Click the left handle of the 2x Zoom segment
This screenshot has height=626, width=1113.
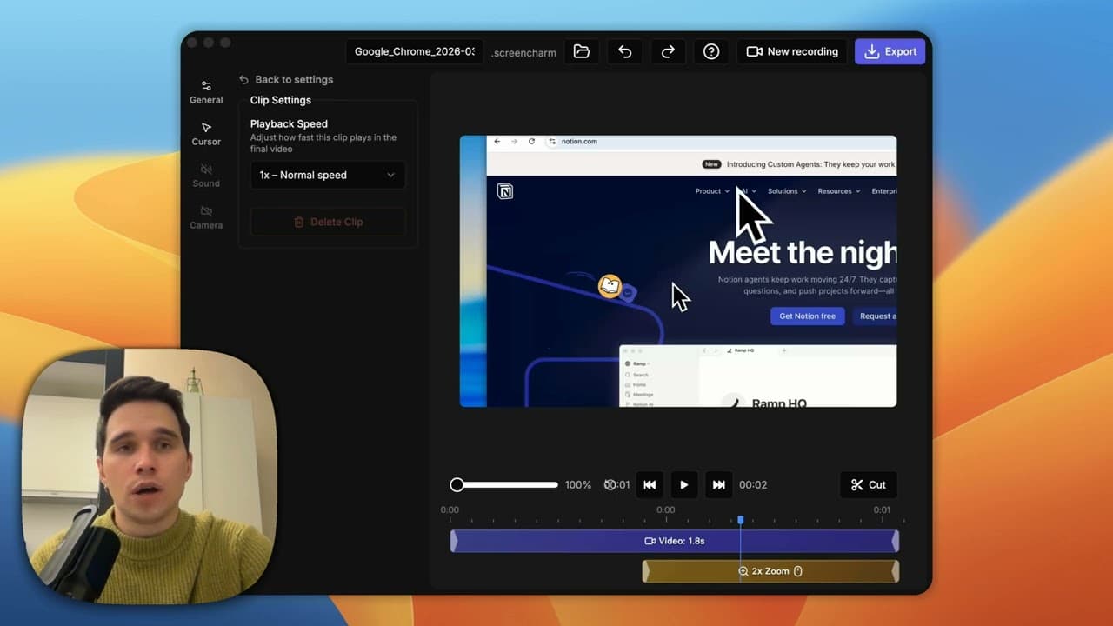pyautogui.click(x=646, y=571)
